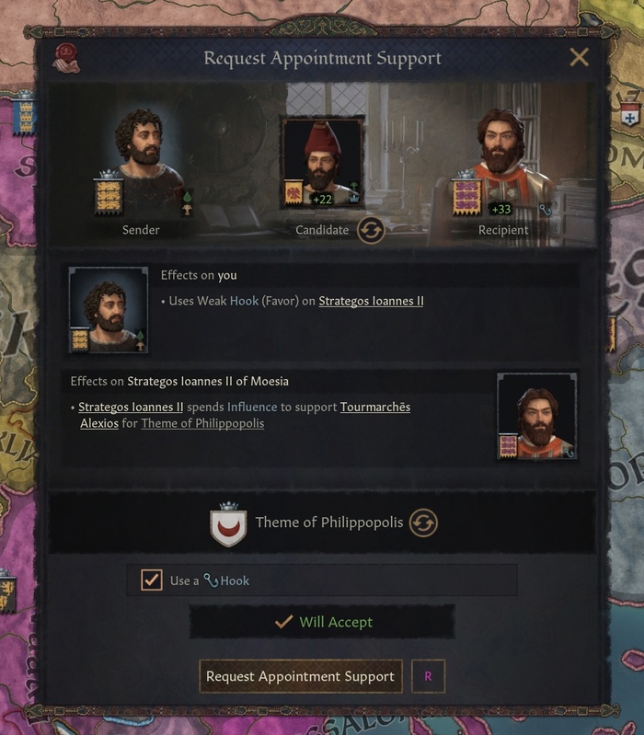Change the Theme of Philippopolis title selection
The width and height of the screenshot is (644, 735).
point(424,523)
